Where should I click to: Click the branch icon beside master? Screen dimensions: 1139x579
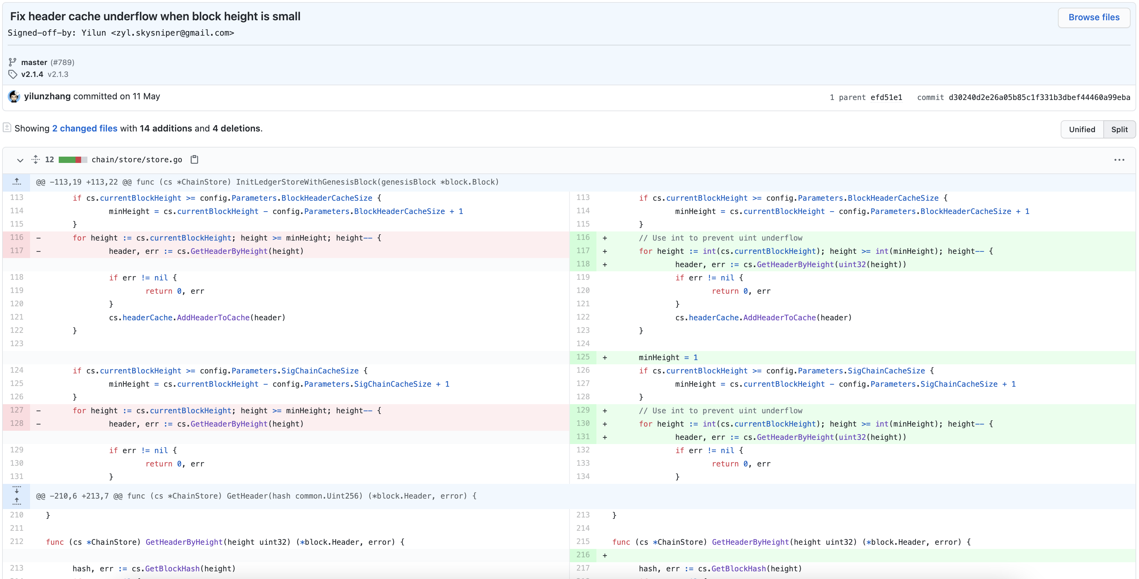pos(12,62)
